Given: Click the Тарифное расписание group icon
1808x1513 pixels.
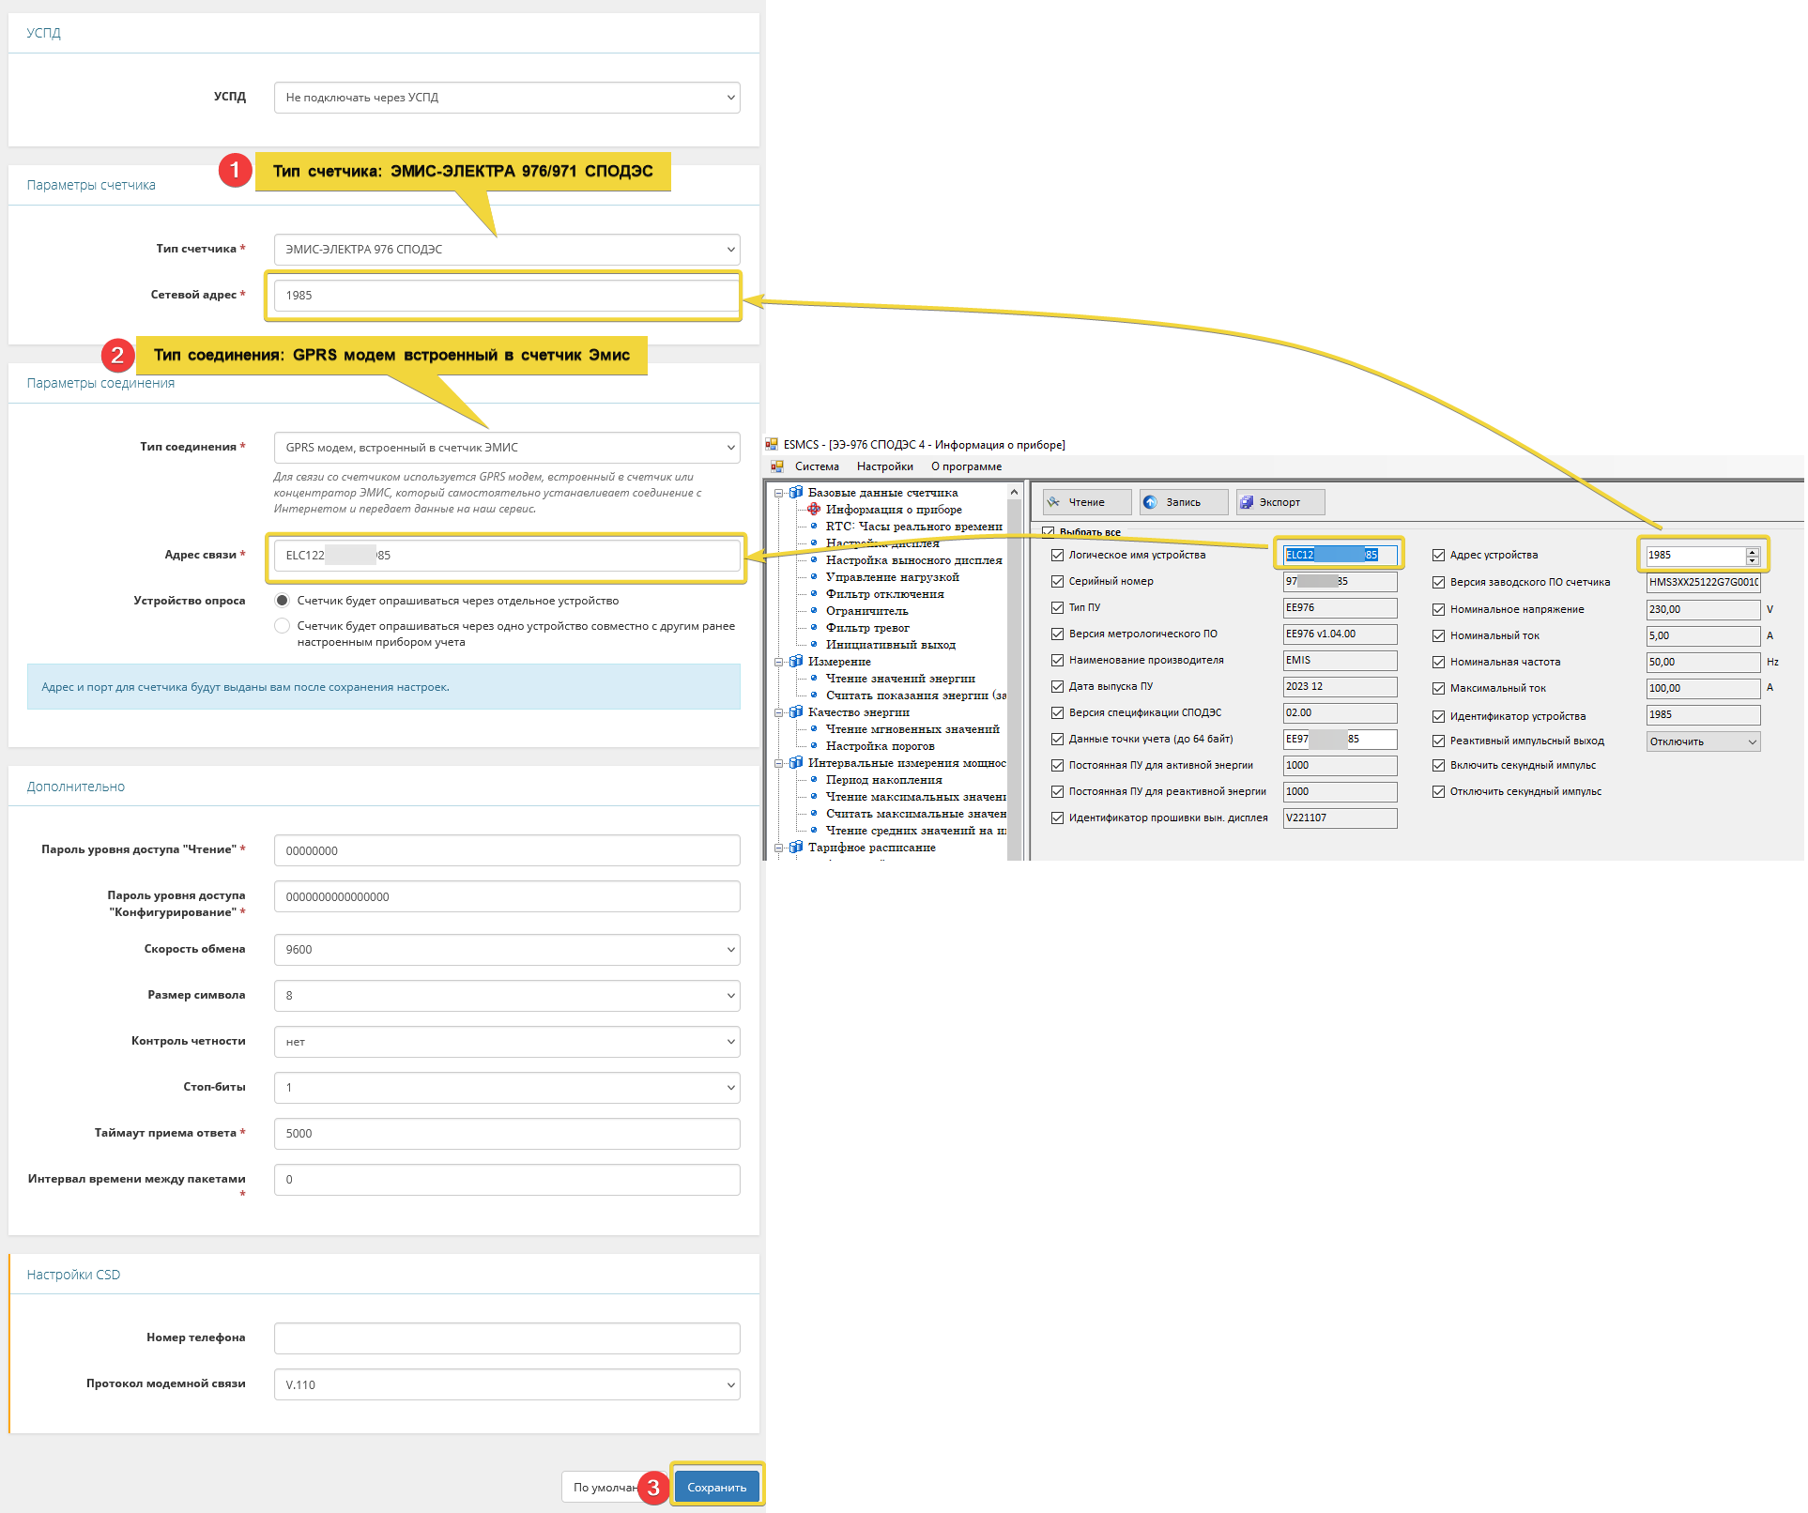Looking at the screenshot, I should [796, 847].
